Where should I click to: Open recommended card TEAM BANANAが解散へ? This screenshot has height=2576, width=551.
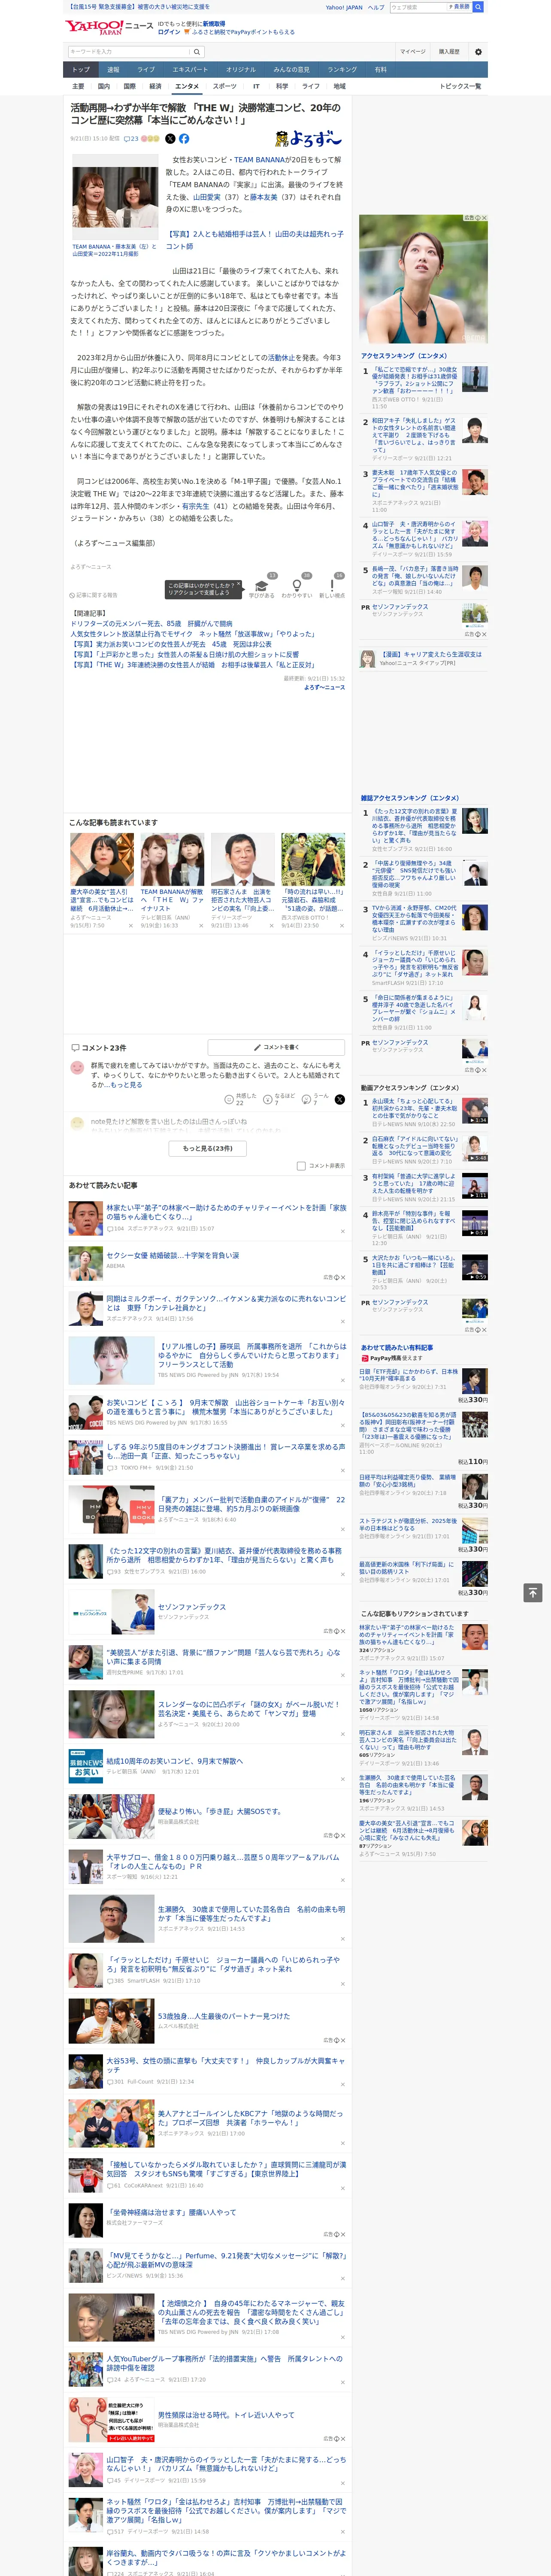172,880
